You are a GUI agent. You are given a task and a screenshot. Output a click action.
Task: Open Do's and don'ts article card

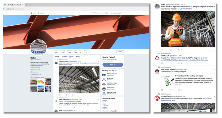pos(188,80)
